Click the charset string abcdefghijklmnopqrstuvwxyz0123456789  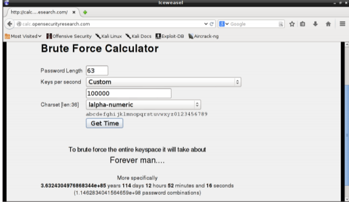(x=147, y=114)
